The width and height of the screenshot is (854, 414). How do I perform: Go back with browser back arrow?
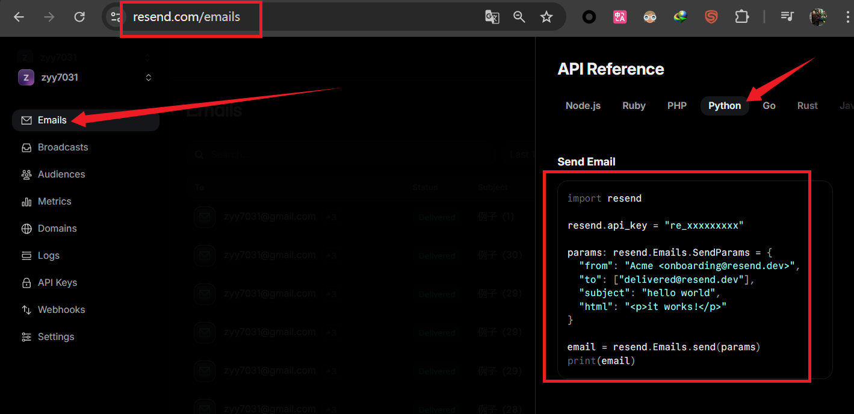[x=19, y=17]
